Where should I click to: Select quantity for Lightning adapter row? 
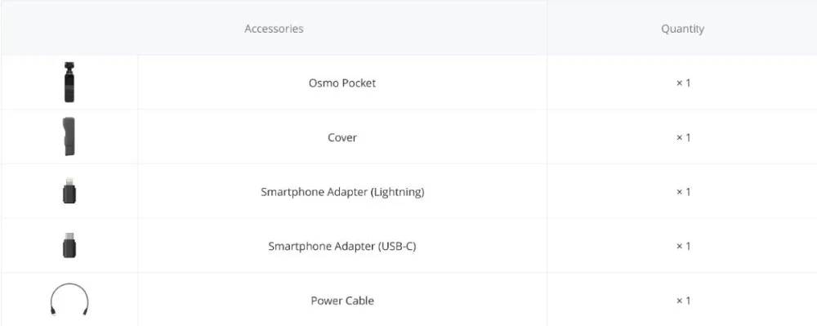[x=683, y=192]
